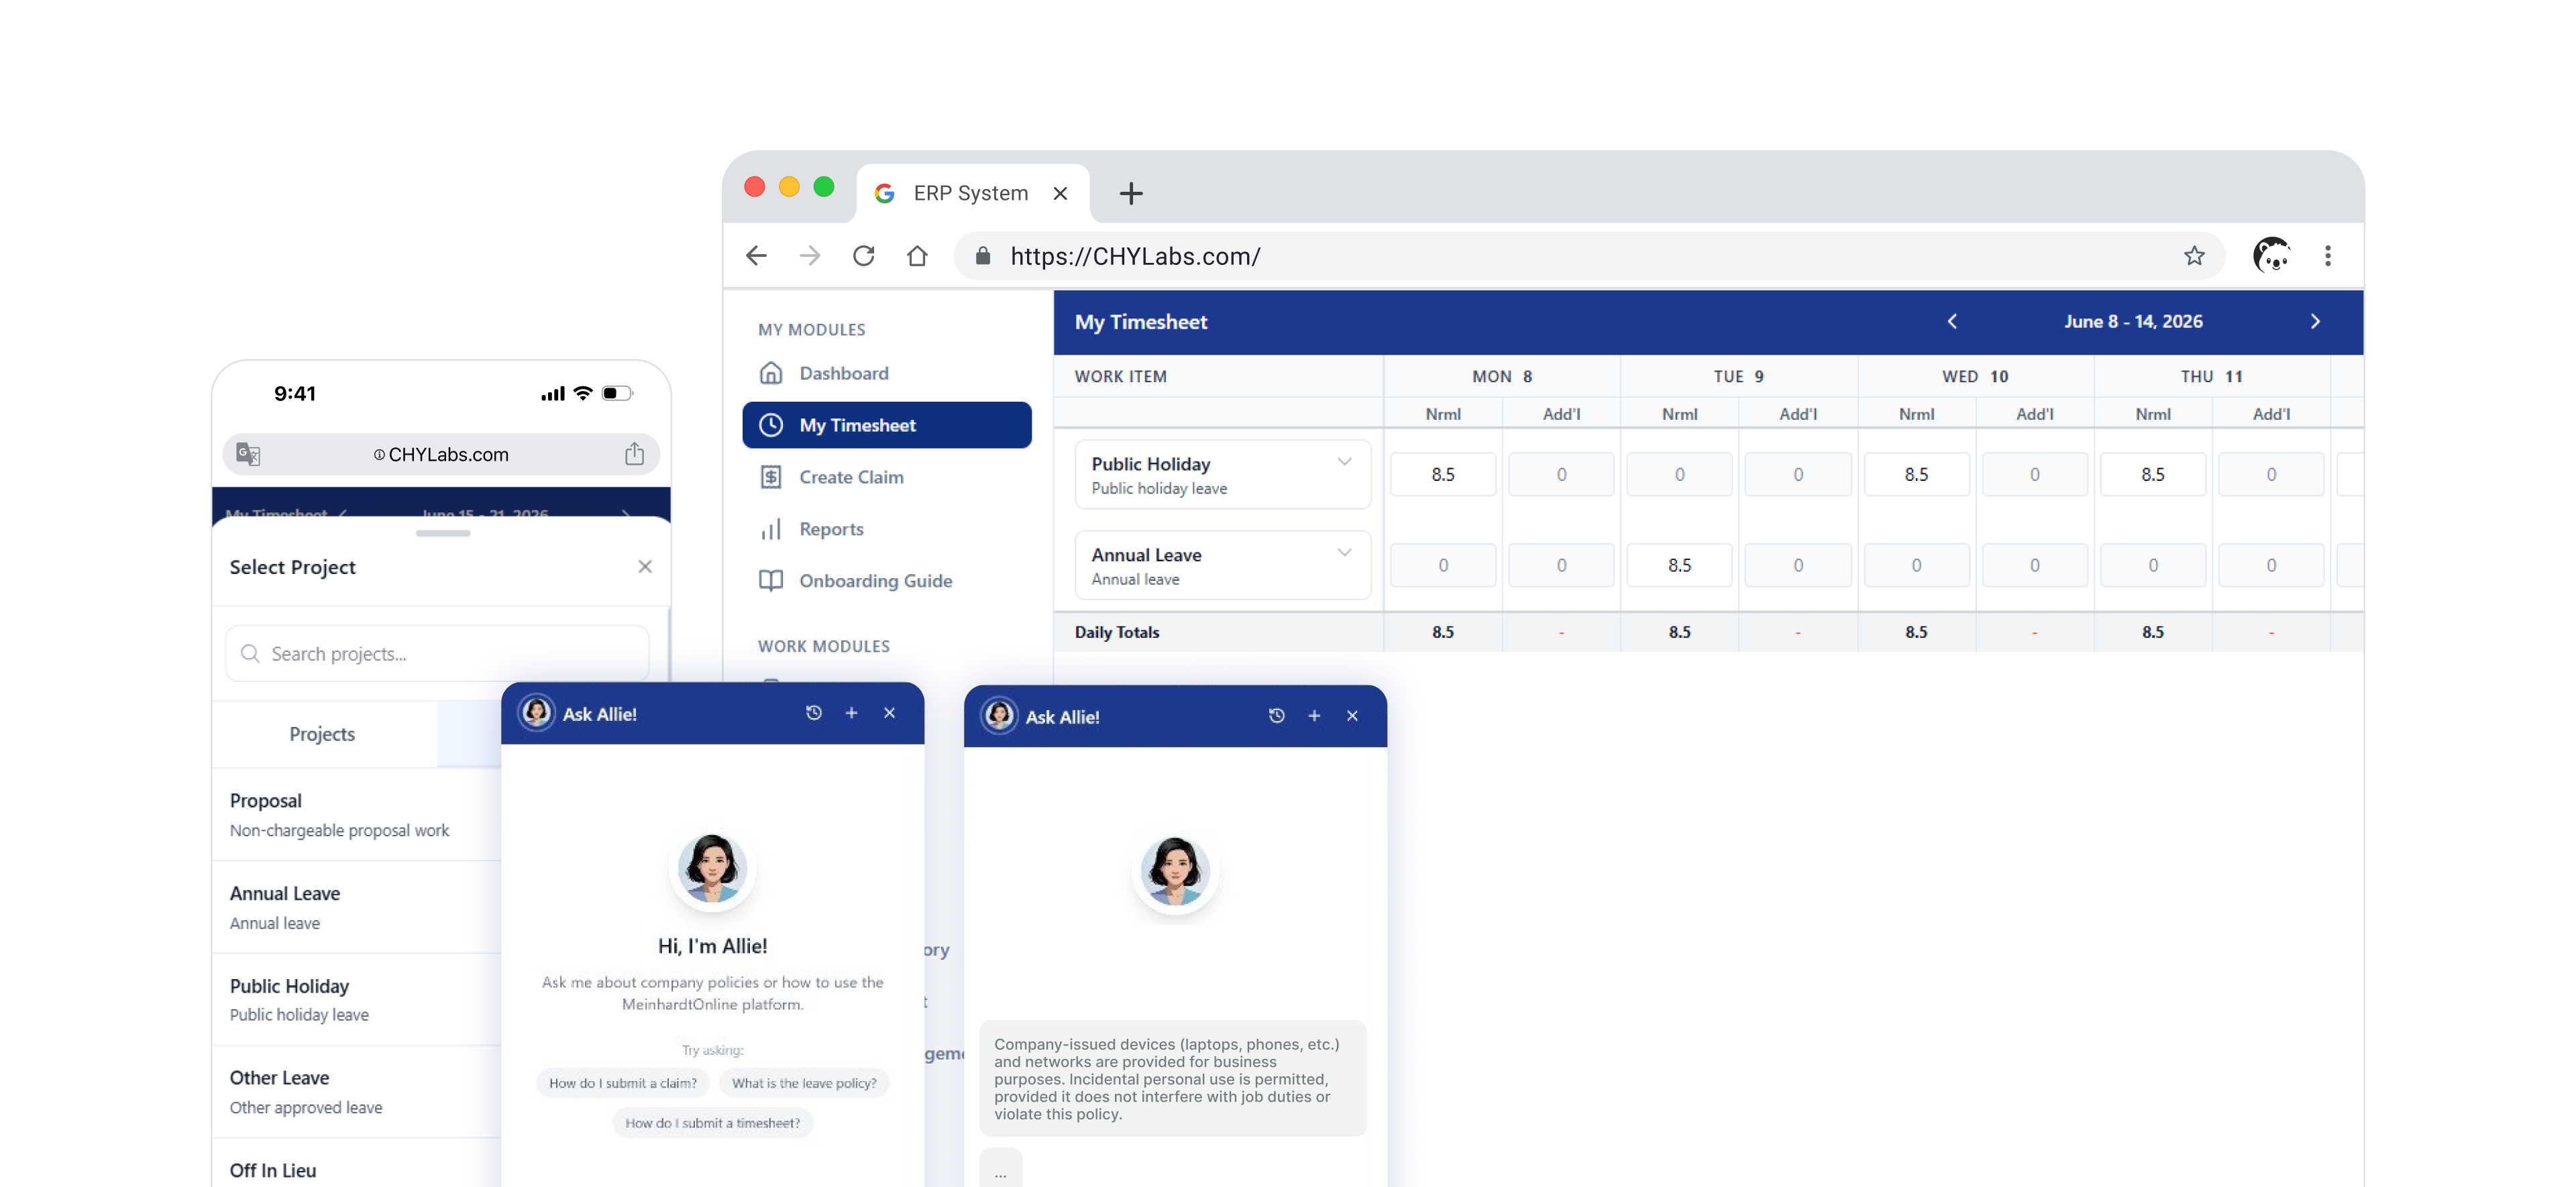Screen dimensions: 2576x1187
Task: Click the address bar URL
Action: click(1135, 256)
